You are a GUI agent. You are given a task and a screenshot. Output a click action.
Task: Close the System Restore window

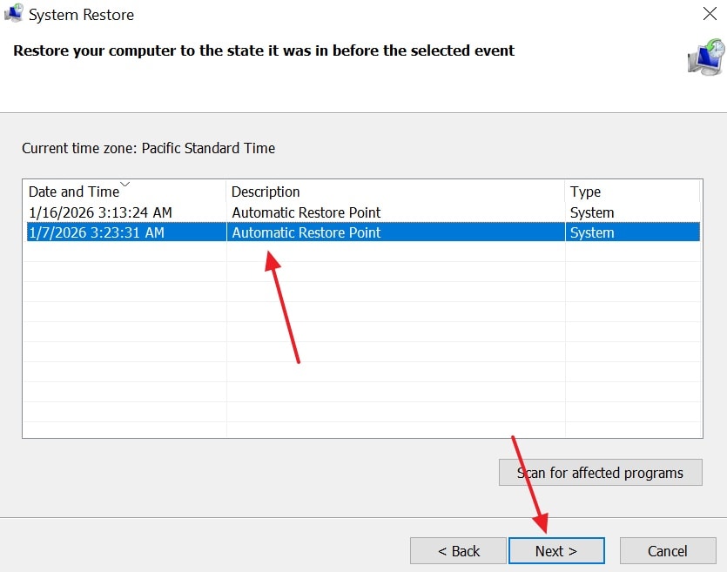point(710,14)
